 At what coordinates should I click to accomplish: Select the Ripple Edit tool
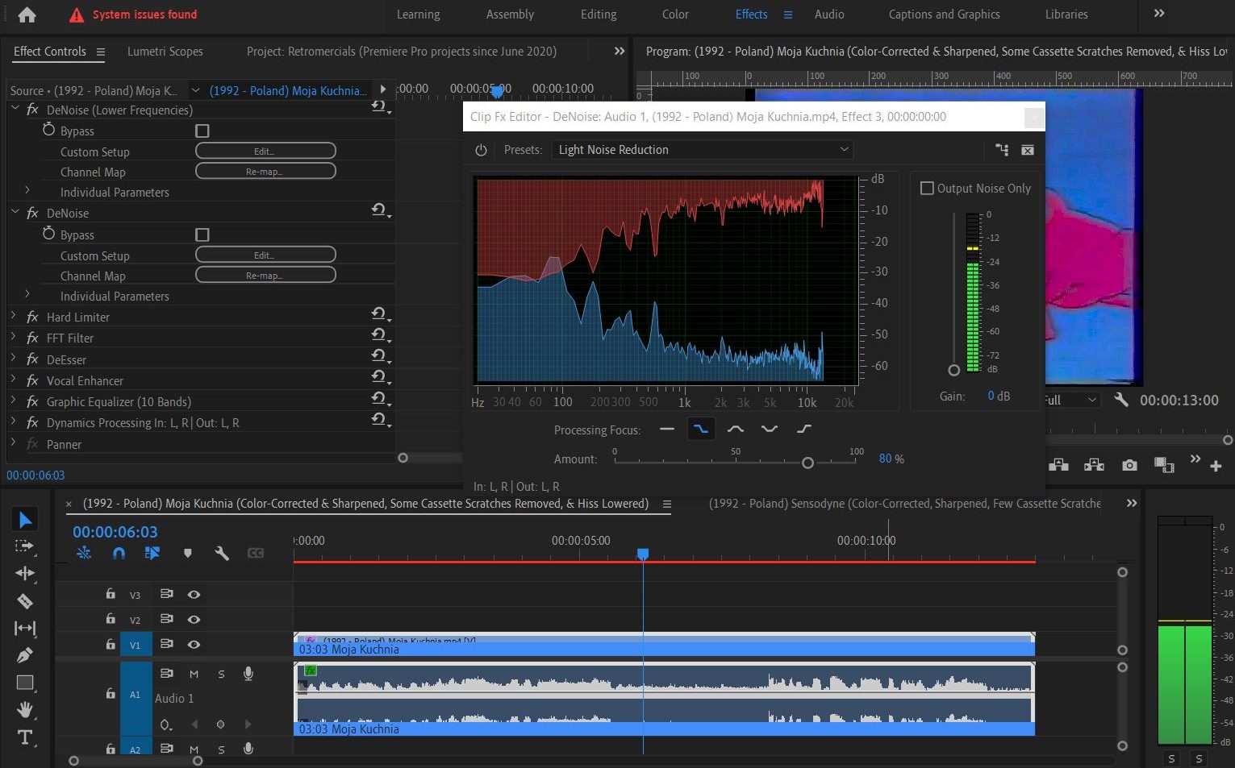[x=25, y=573]
